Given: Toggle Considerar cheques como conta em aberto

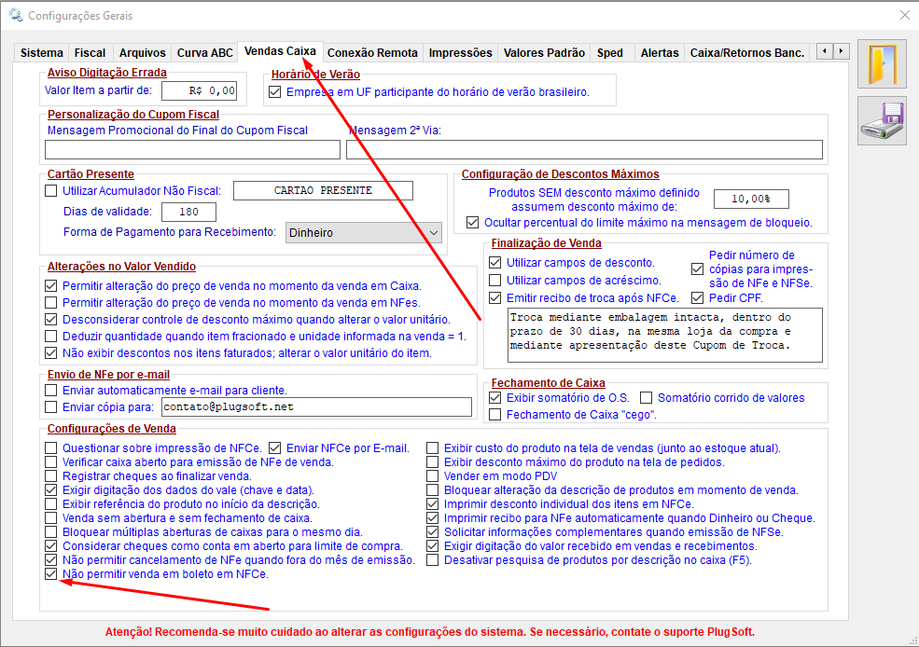Looking at the screenshot, I should (x=51, y=546).
